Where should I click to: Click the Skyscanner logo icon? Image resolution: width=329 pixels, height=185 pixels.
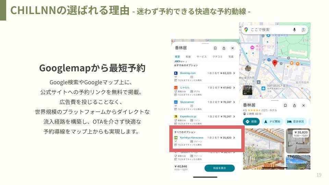[x=176, y=102]
